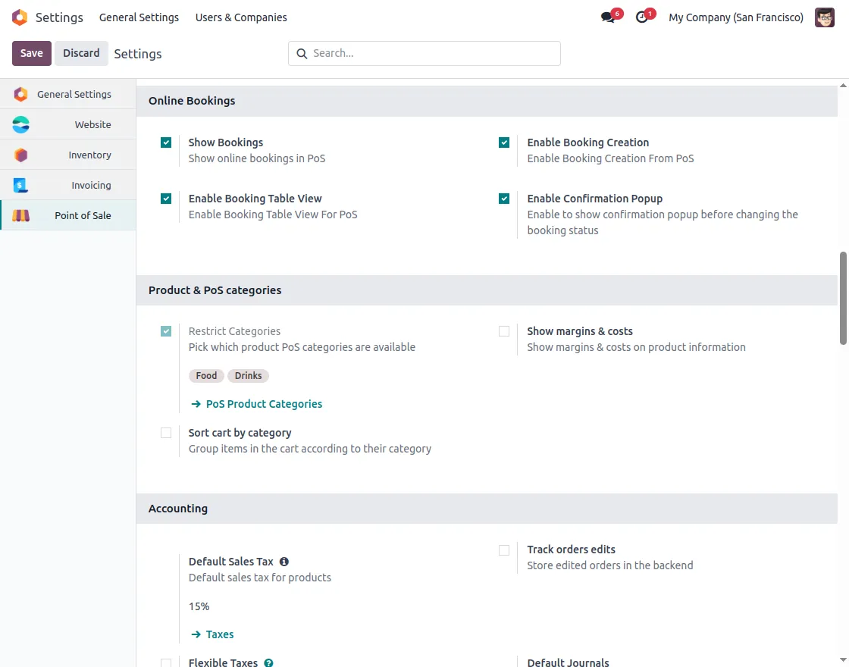Image resolution: width=849 pixels, height=667 pixels.
Task: Open the My Company user menu
Action: [735, 17]
